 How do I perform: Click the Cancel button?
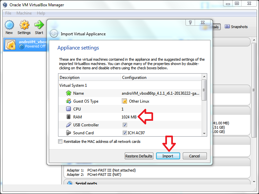point(195,156)
